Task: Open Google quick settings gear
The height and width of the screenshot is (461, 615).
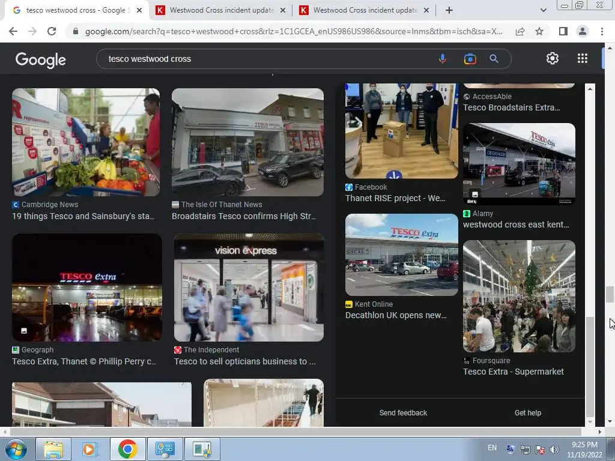Action: pyautogui.click(x=553, y=58)
